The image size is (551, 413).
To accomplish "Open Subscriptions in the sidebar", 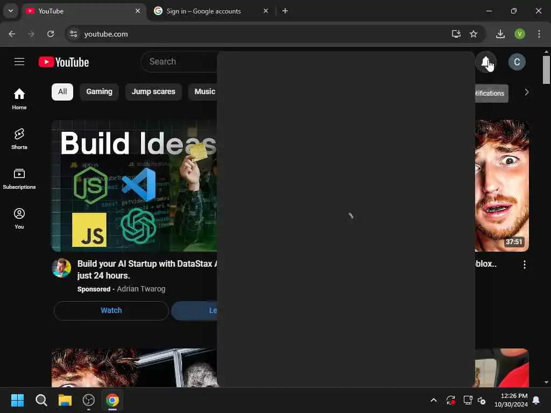I will 19,179.
